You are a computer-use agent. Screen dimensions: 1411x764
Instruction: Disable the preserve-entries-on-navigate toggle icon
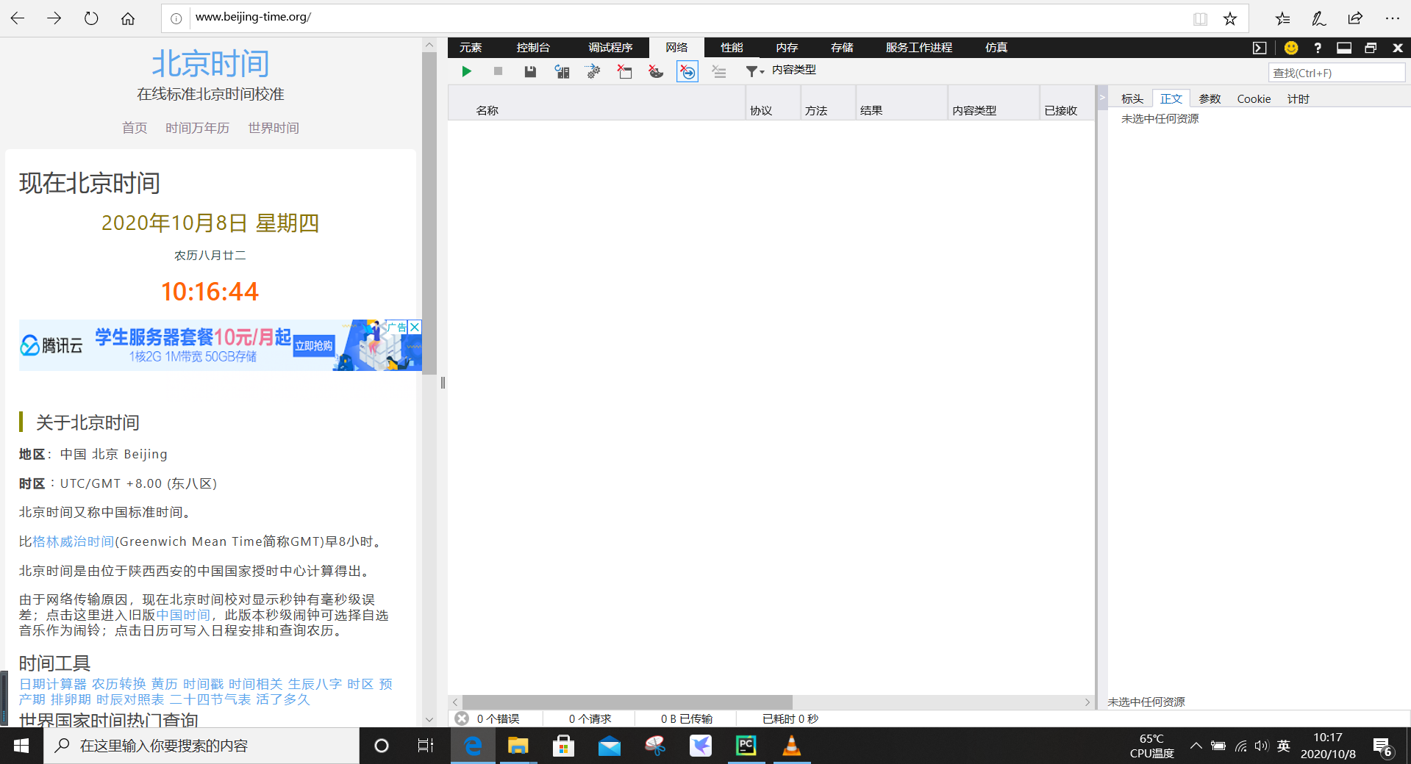click(687, 71)
